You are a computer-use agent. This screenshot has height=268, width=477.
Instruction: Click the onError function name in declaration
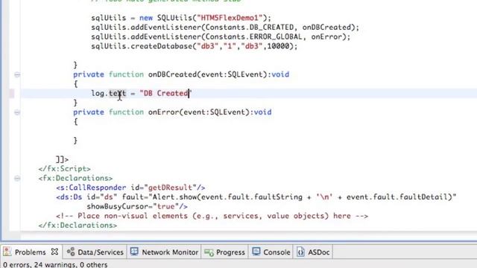163,112
